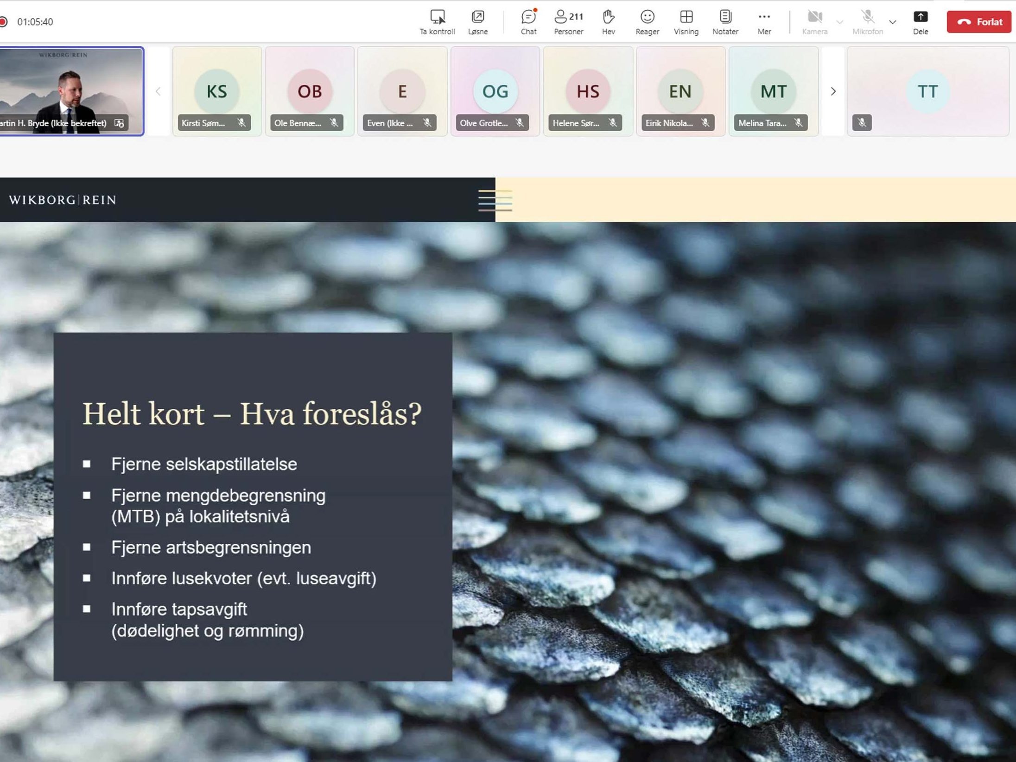Click bullet Innføre tapsavgift
The width and height of the screenshot is (1016, 762).
(x=207, y=620)
